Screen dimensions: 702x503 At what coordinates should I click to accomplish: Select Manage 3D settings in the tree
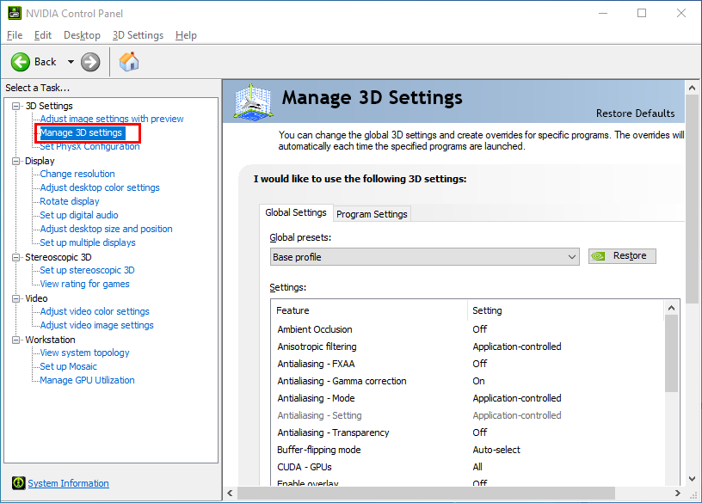(81, 132)
